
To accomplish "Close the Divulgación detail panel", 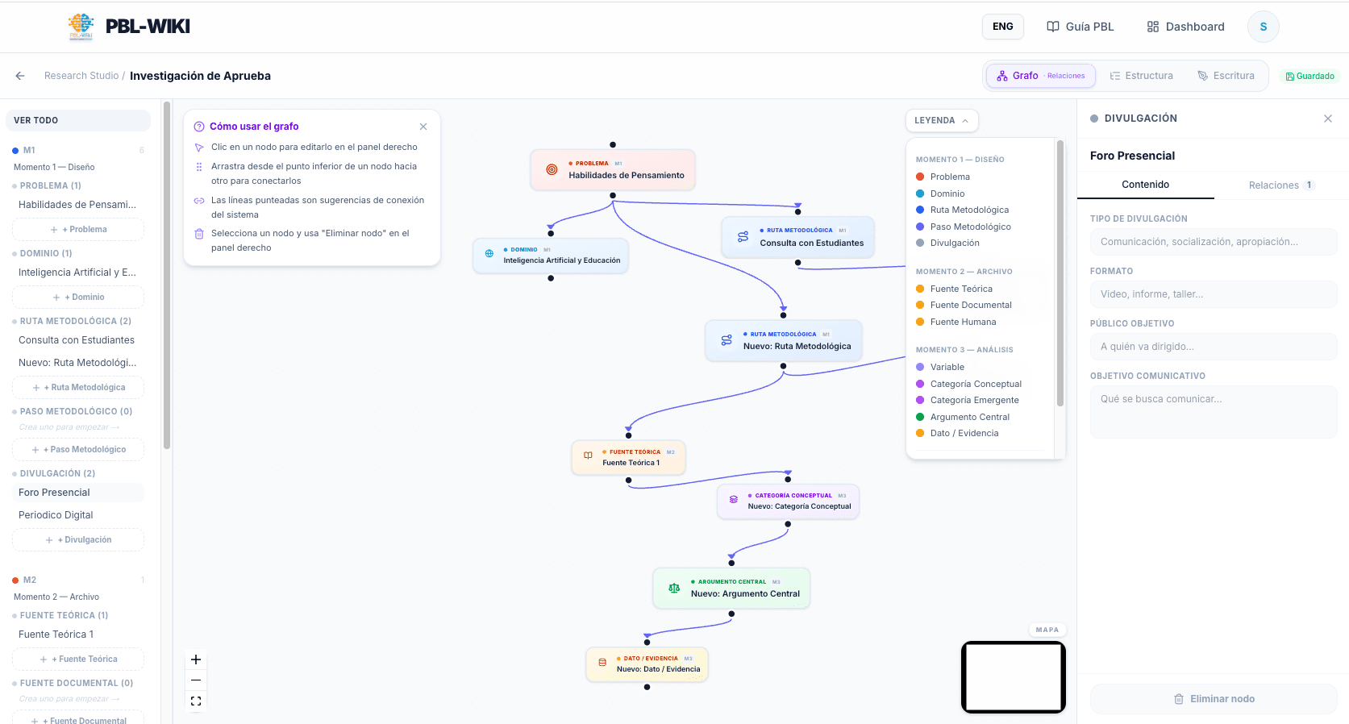I will click(x=1328, y=119).
